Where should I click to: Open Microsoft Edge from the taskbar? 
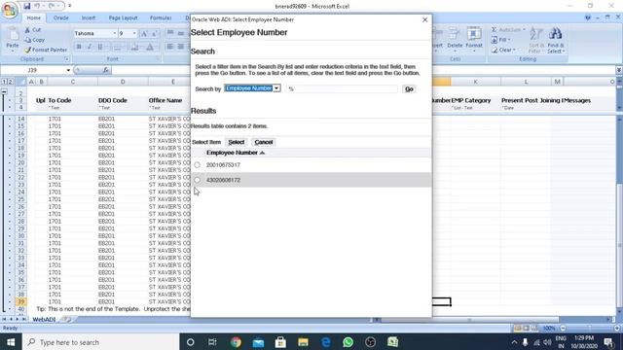coord(326,342)
